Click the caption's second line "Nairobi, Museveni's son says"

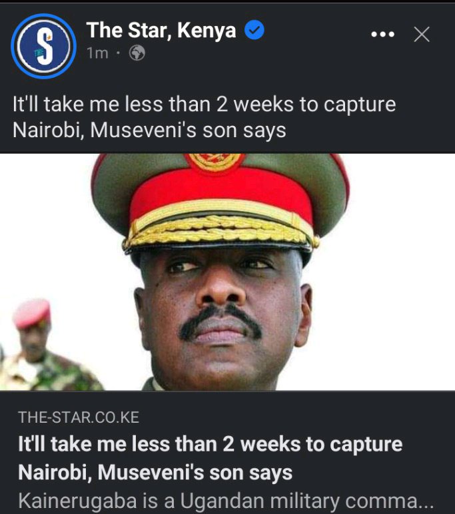pos(149,130)
